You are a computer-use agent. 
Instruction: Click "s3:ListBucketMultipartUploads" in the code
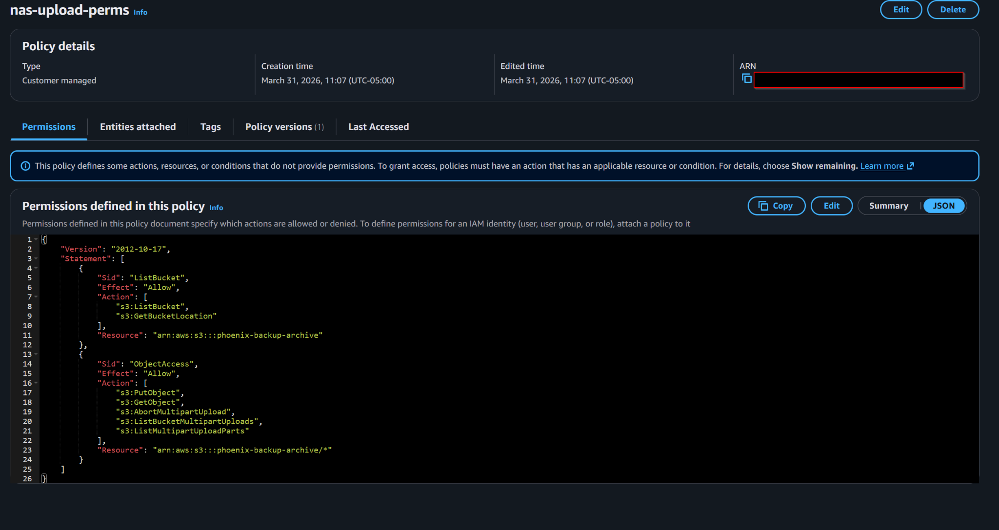[187, 421]
